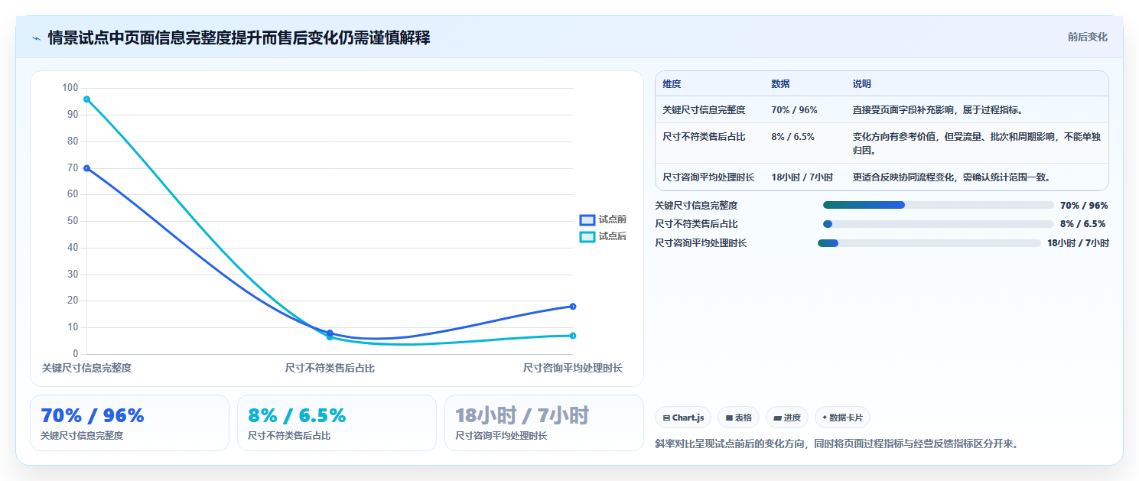Toggle the 试点后 legend swatch
The image size is (1139, 481).
(x=587, y=237)
